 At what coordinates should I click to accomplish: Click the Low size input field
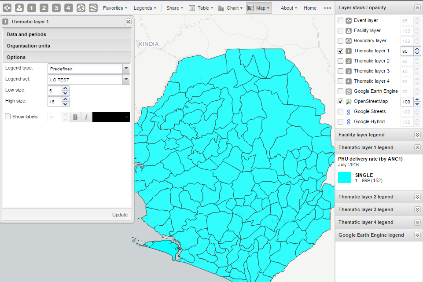point(55,90)
